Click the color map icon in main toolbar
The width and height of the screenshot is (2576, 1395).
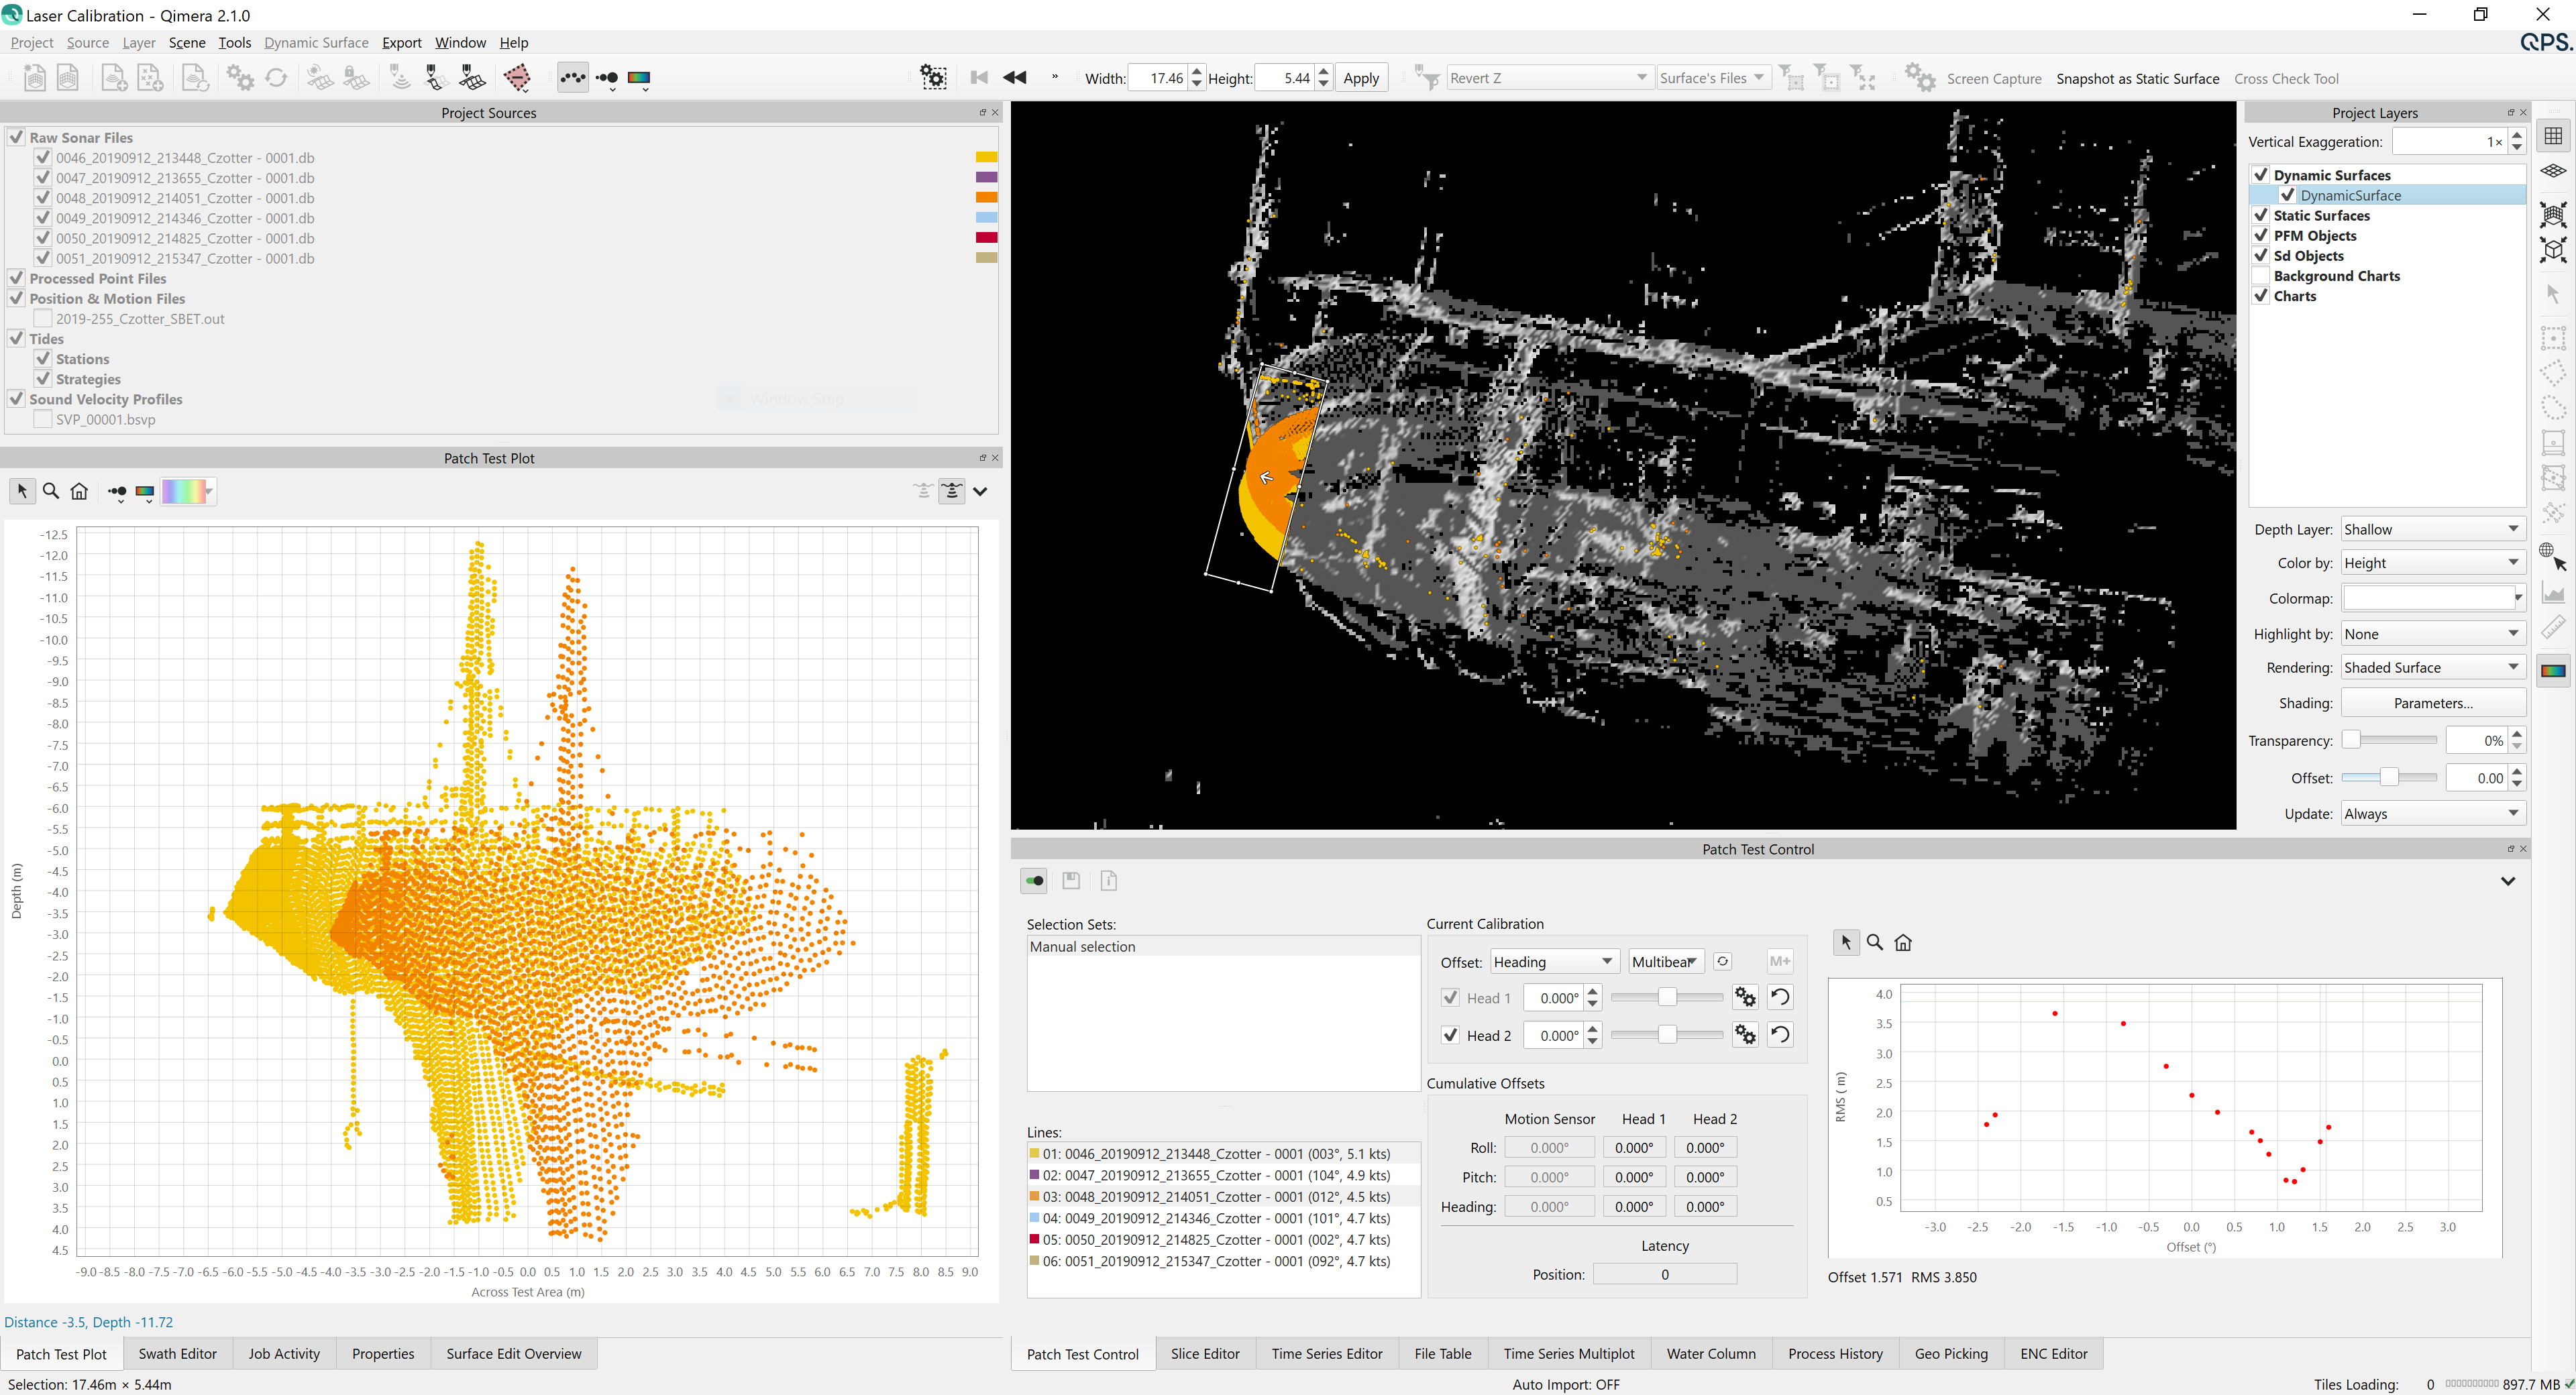639,78
